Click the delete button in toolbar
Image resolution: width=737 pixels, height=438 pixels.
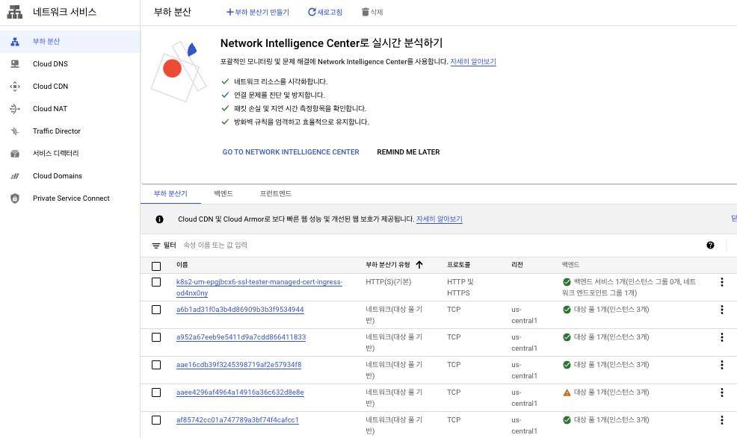coord(372,12)
